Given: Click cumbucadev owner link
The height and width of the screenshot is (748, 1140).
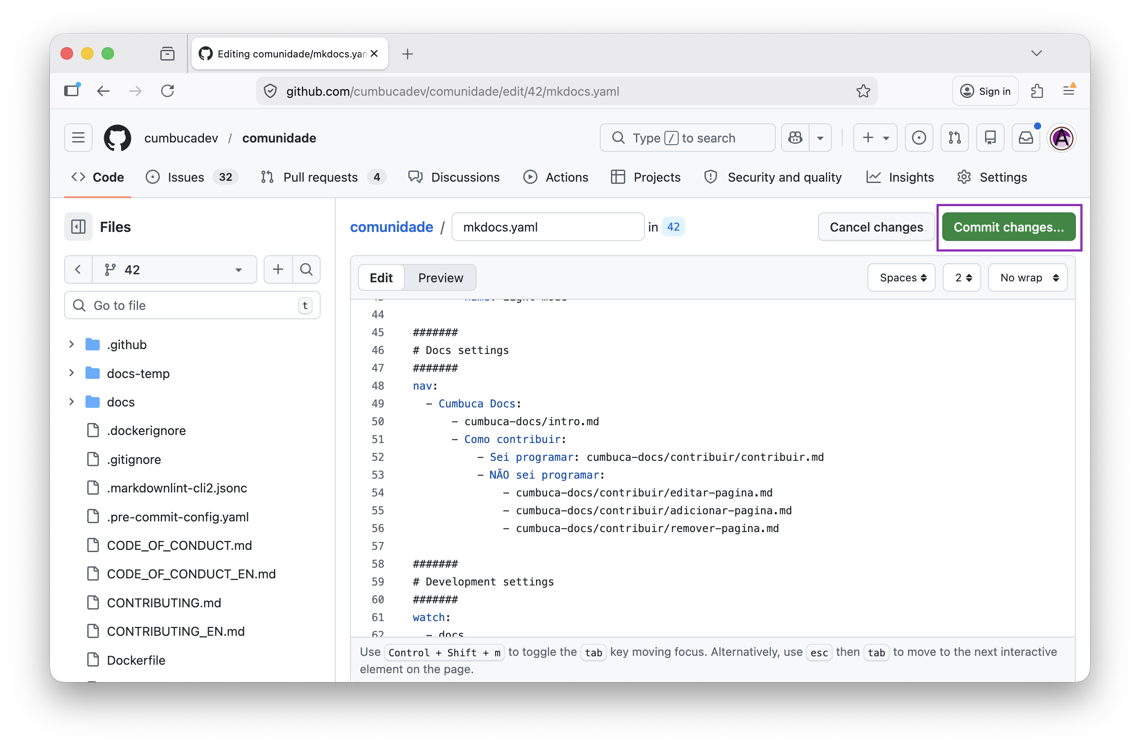Looking at the screenshot, I should (181, 138).
